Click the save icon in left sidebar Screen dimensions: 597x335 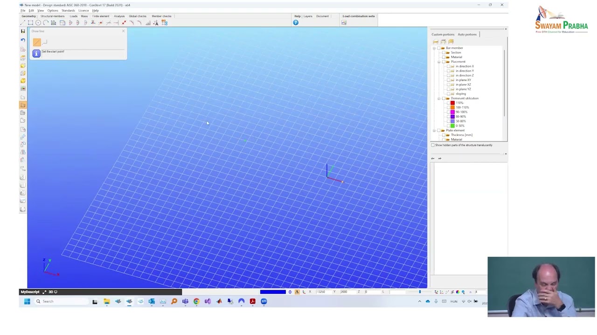pyautogui.click(x=23, y=31)
